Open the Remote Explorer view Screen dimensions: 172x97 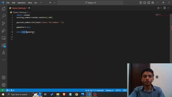3,38
